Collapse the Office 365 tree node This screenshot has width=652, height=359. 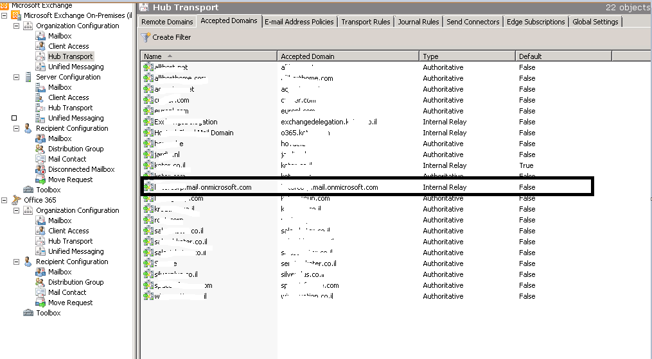(4, 200)
